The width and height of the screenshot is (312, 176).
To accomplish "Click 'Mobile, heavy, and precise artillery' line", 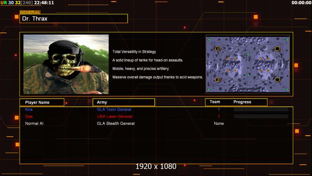I will point(141,69).
